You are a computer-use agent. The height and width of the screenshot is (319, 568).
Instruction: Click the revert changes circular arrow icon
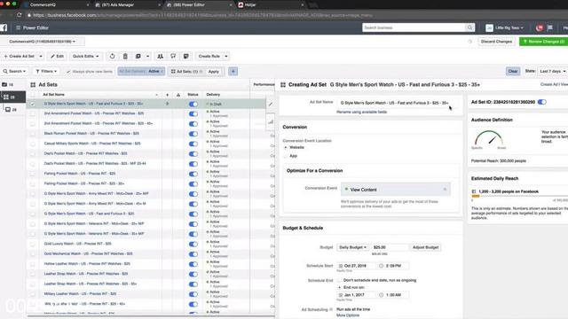(x=113, y=57)
